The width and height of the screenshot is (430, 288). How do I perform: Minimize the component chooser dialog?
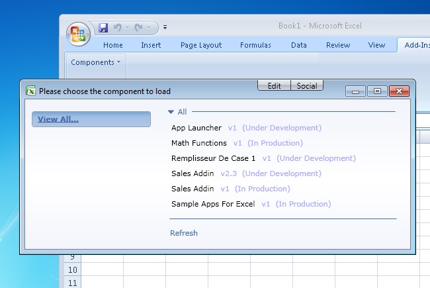(355, 91)
